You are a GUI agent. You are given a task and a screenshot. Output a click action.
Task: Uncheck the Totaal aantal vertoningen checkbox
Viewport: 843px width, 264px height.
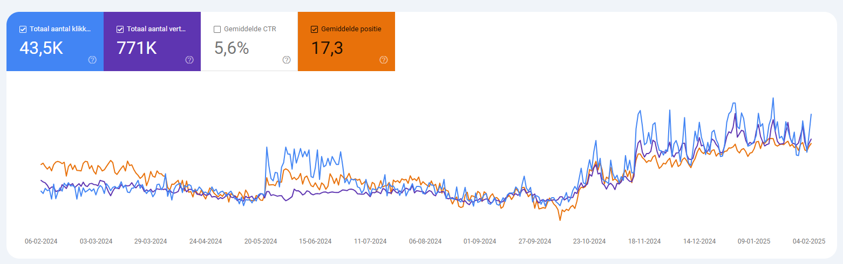tap(120, 29)
